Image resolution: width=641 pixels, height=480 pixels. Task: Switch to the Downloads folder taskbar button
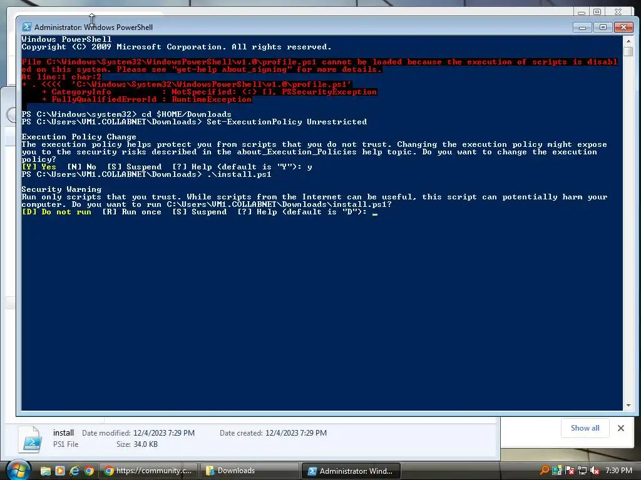tap(249, 471)
